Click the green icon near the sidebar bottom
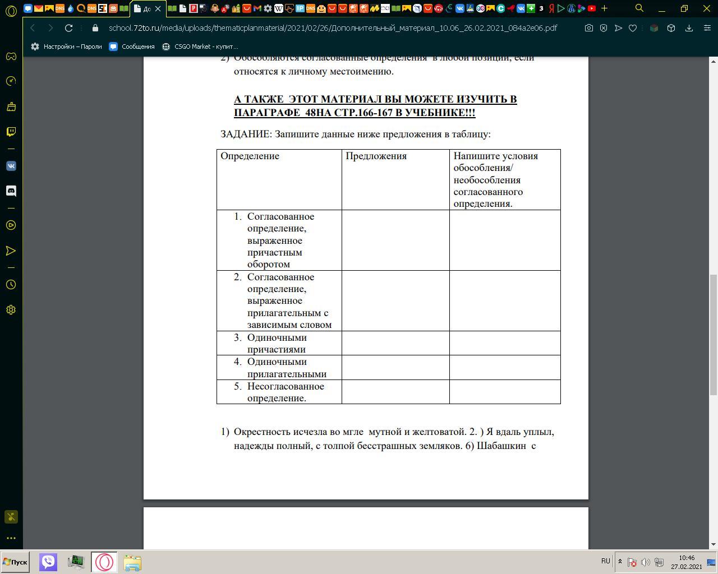 [x=11, y=517]
